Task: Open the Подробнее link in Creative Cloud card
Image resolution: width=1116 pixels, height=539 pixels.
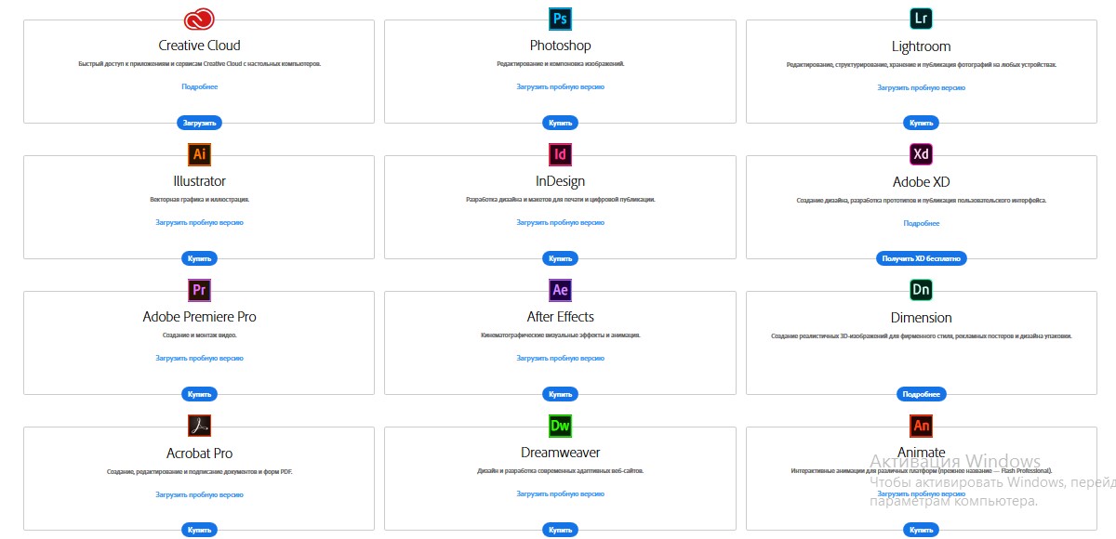Action: tap(199, 86)
